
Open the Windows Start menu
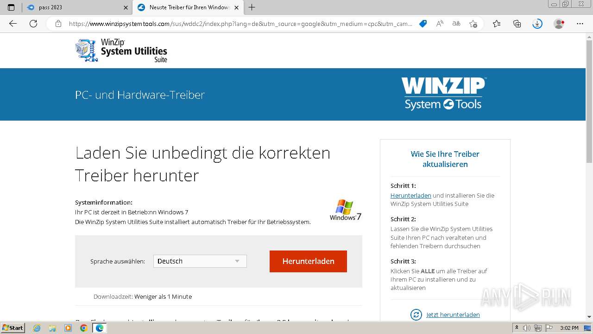13,328
